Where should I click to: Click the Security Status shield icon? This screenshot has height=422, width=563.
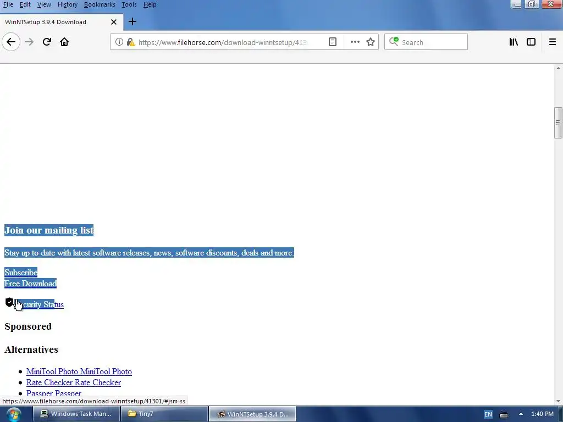(9, 302)
